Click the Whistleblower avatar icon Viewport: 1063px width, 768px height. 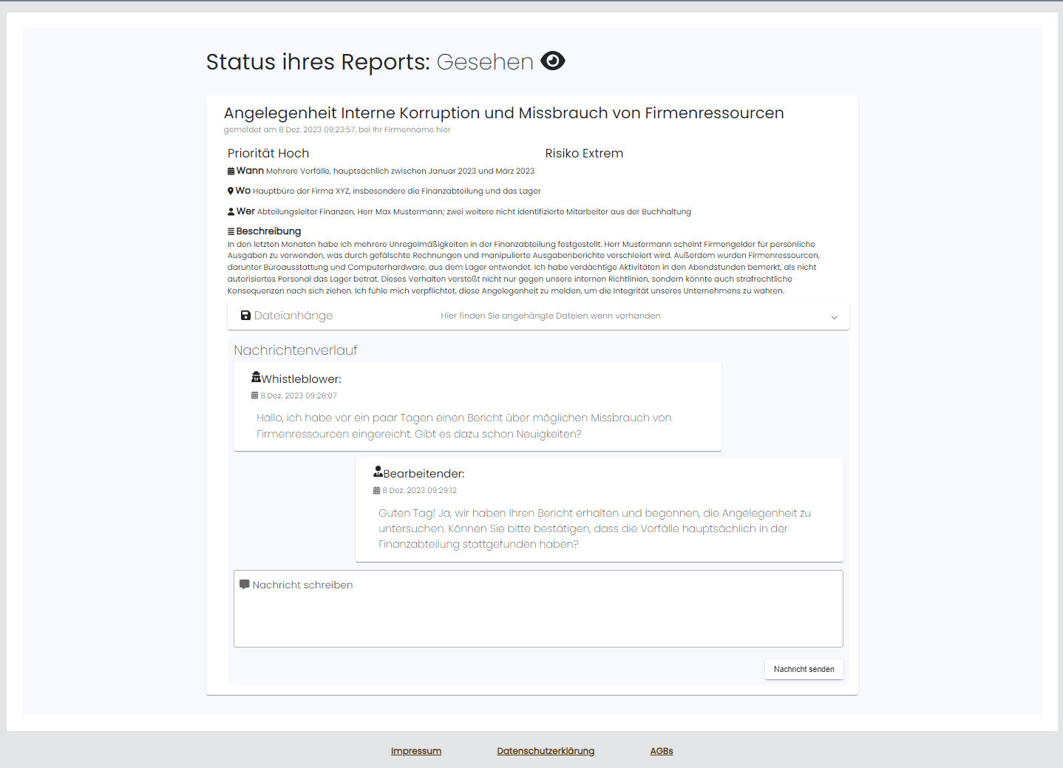(256, 378)
